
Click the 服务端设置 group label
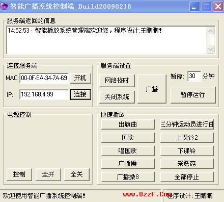click(x=116, y=66)
